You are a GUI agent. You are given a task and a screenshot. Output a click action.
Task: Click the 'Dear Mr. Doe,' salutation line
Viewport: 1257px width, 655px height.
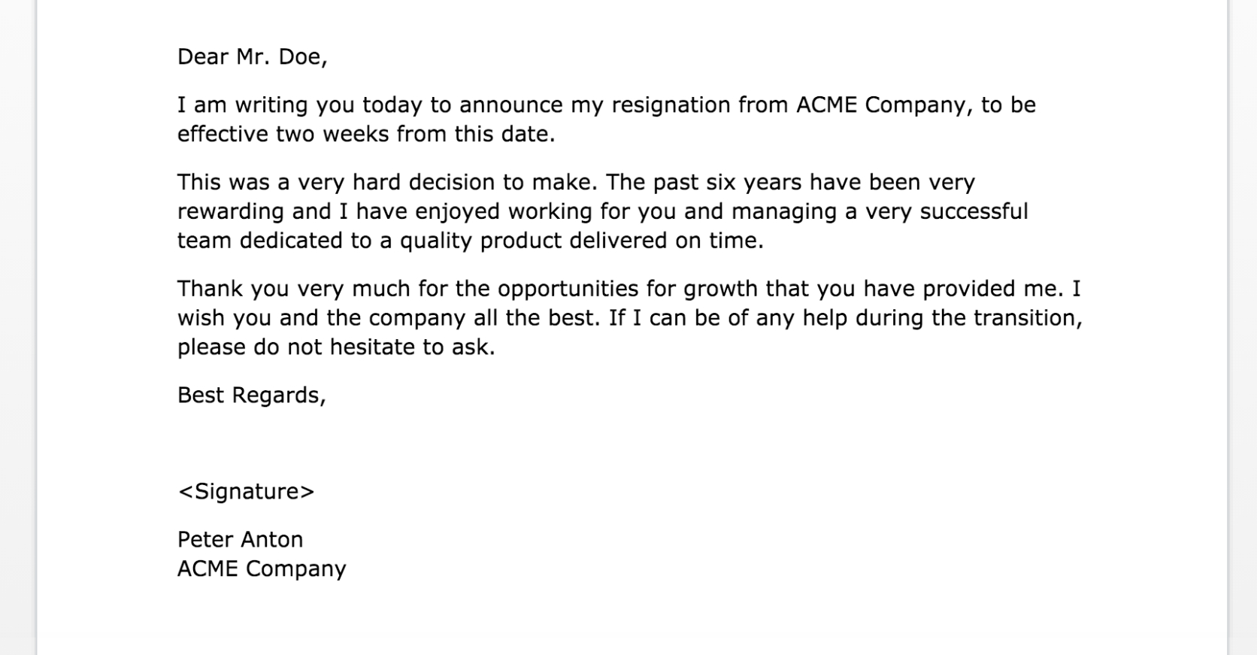coord(252,57)
